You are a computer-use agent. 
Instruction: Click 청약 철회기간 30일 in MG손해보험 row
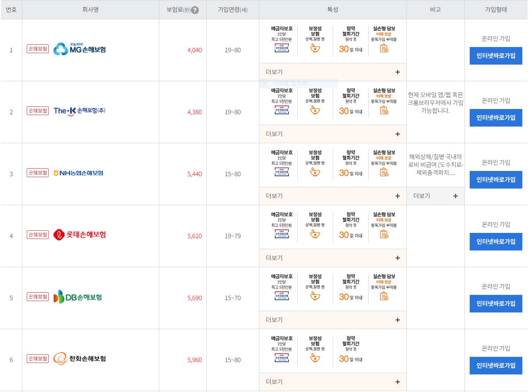point(351,40)
